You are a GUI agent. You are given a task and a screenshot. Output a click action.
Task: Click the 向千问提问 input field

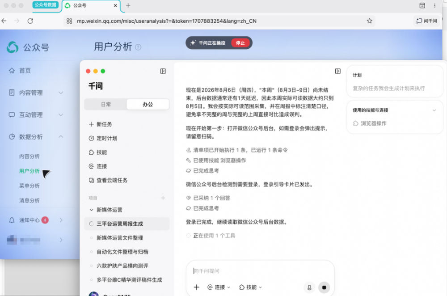pos(260,271)
